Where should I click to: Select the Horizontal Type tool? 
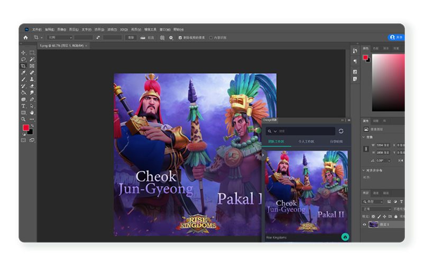23,106
